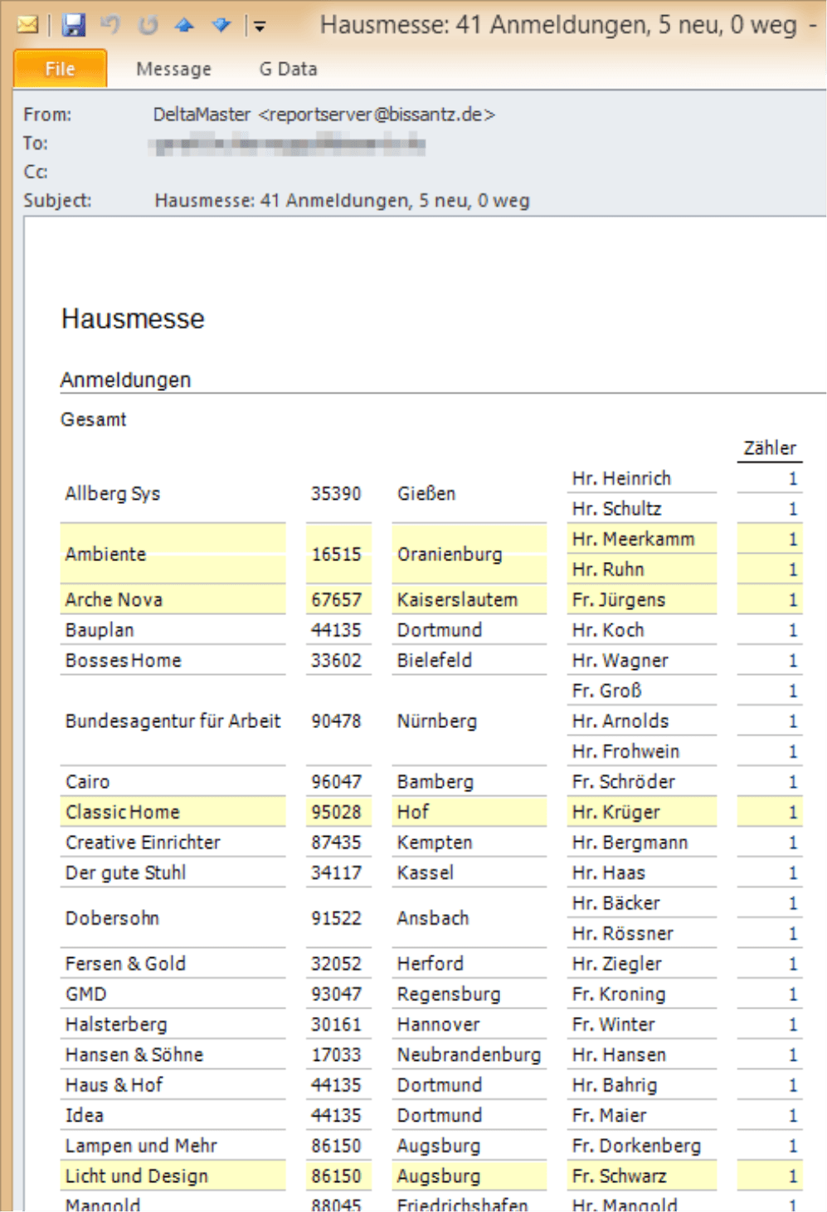The width and height of the screenshot is (827, 1212).
Task: Select contact Hr. Meerkamm
Action: click(x=633, y=539)
